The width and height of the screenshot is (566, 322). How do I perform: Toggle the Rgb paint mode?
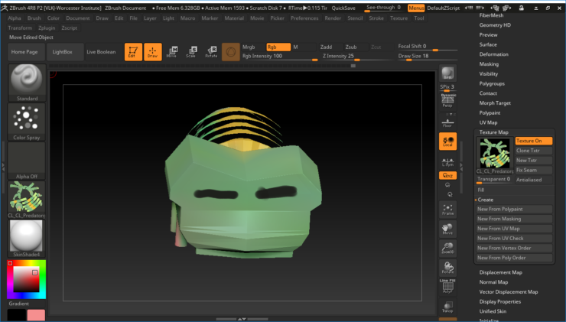point(278,47)
